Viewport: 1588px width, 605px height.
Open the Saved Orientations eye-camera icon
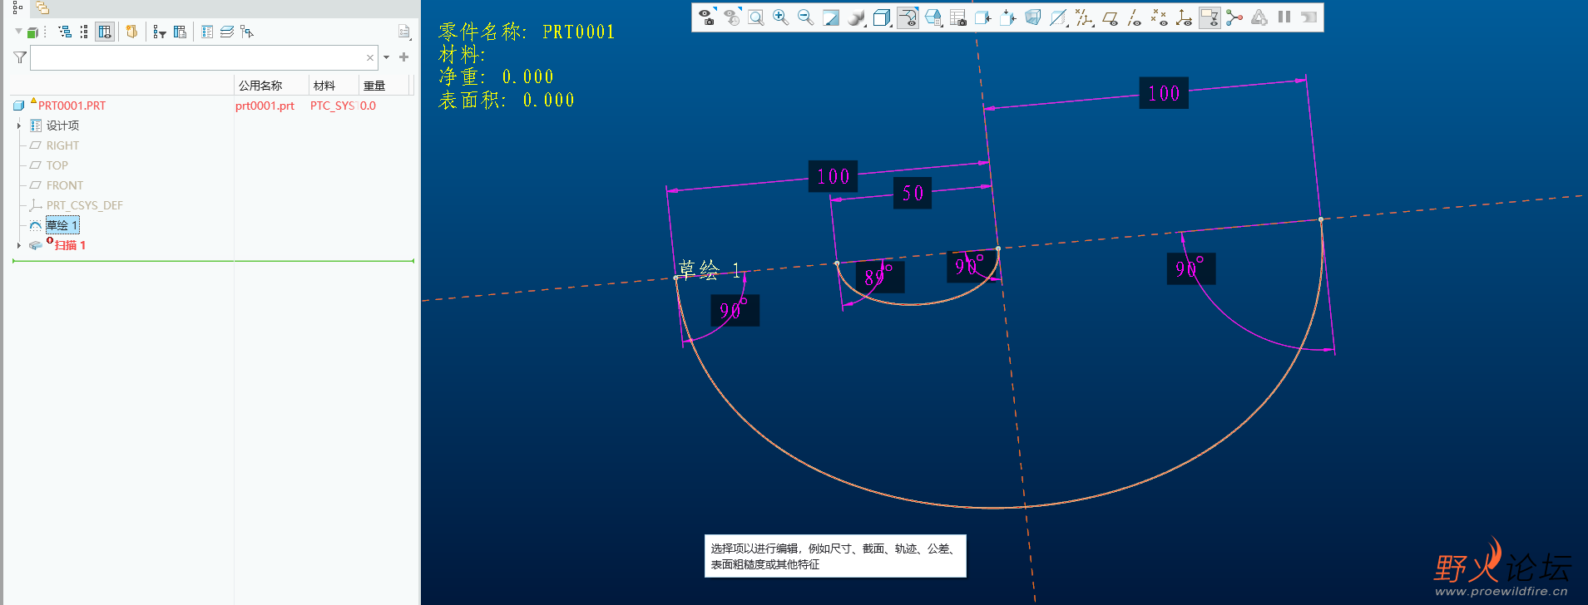[x=707, y=17]
